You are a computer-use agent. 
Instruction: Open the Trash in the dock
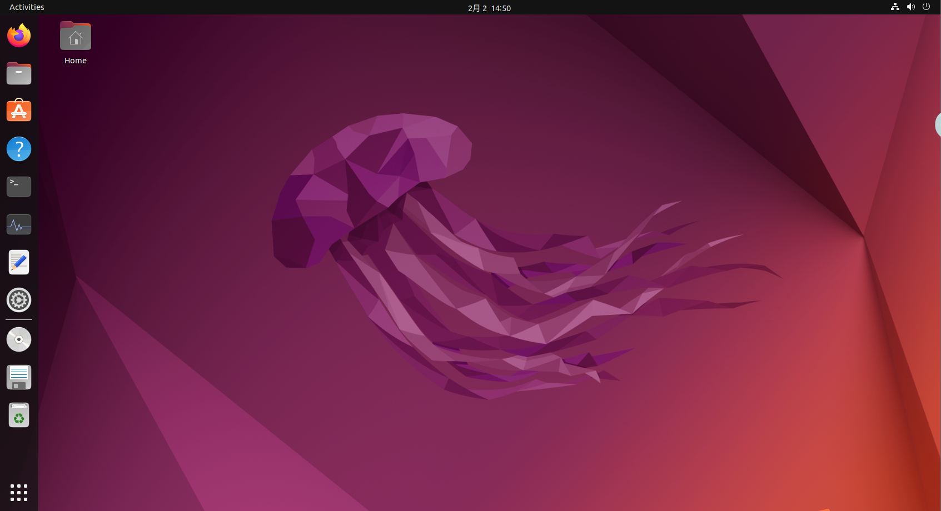[19, 415]
